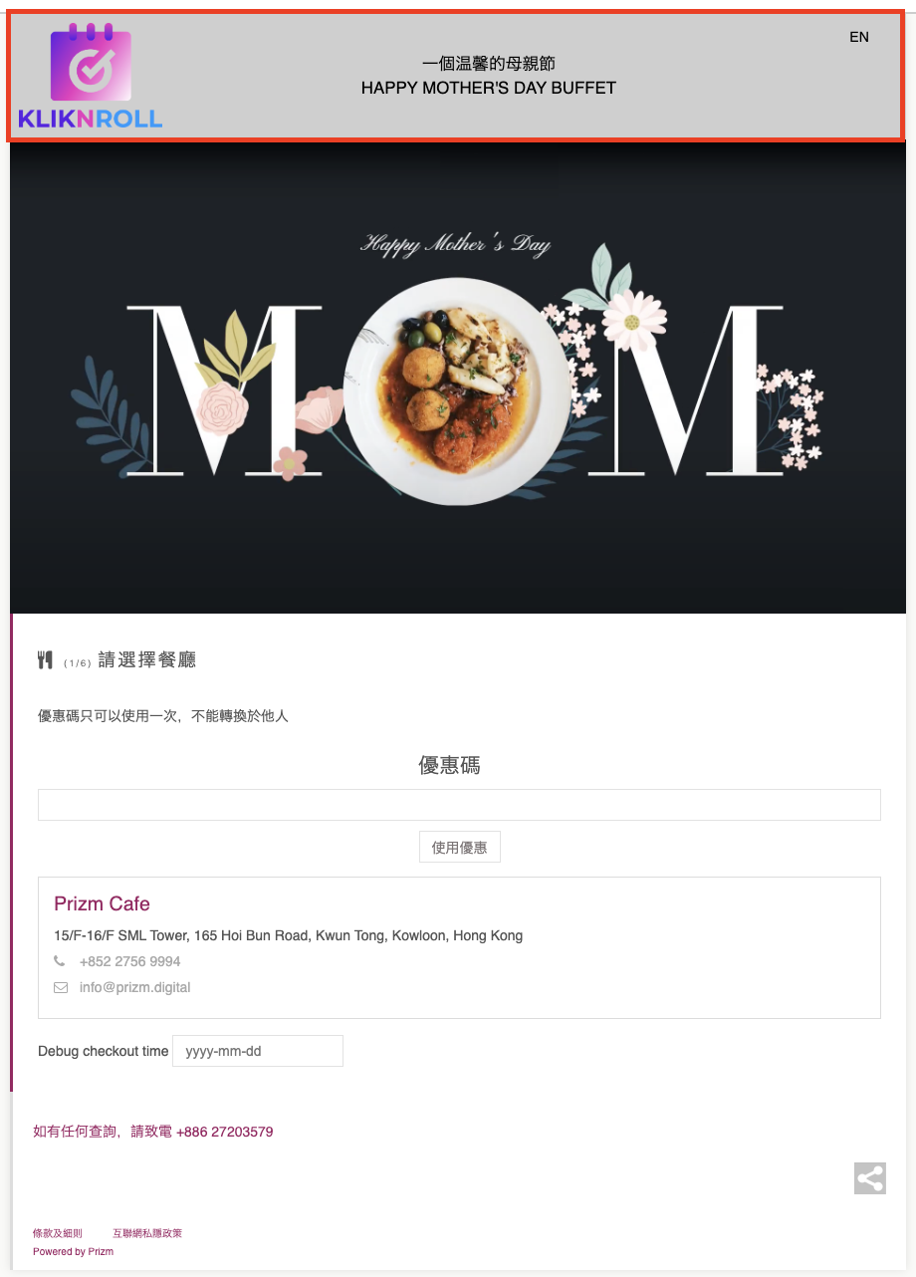Click the 使用優惠 button
Screen dimensions: 916x1277
click(x=459, y=848)
